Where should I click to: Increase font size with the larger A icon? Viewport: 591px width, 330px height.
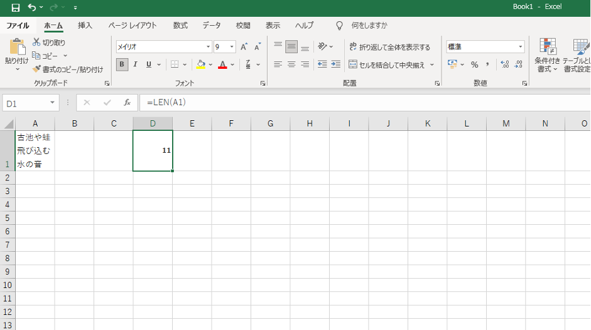tap(244, 47)
